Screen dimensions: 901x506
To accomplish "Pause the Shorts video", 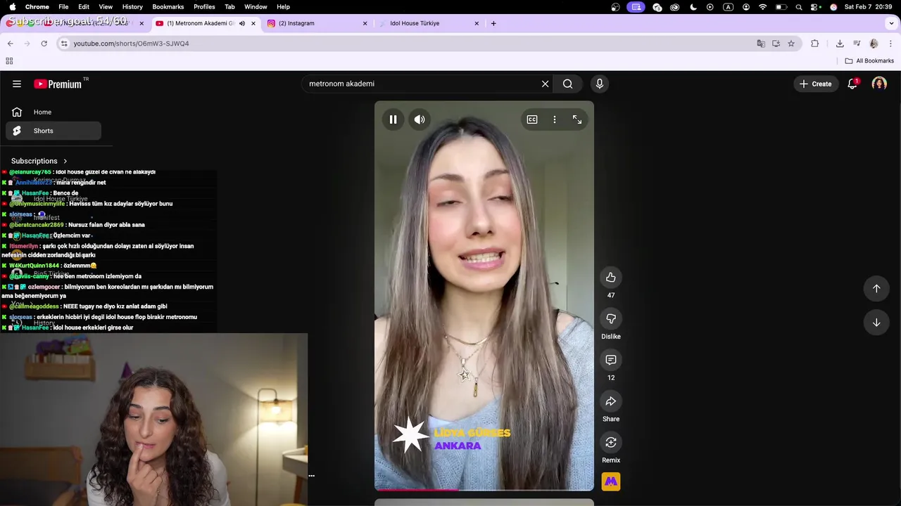I will (393, 119).
